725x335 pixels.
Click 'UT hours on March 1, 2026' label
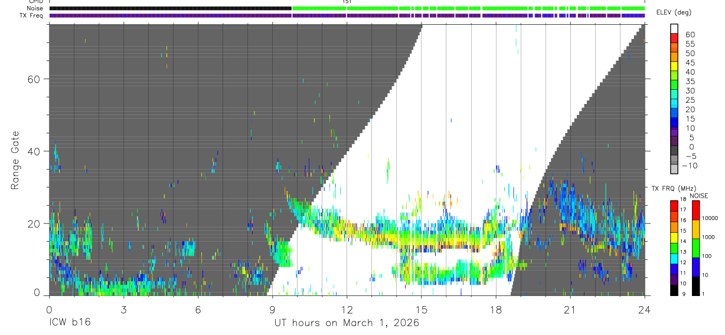(347, 323)
